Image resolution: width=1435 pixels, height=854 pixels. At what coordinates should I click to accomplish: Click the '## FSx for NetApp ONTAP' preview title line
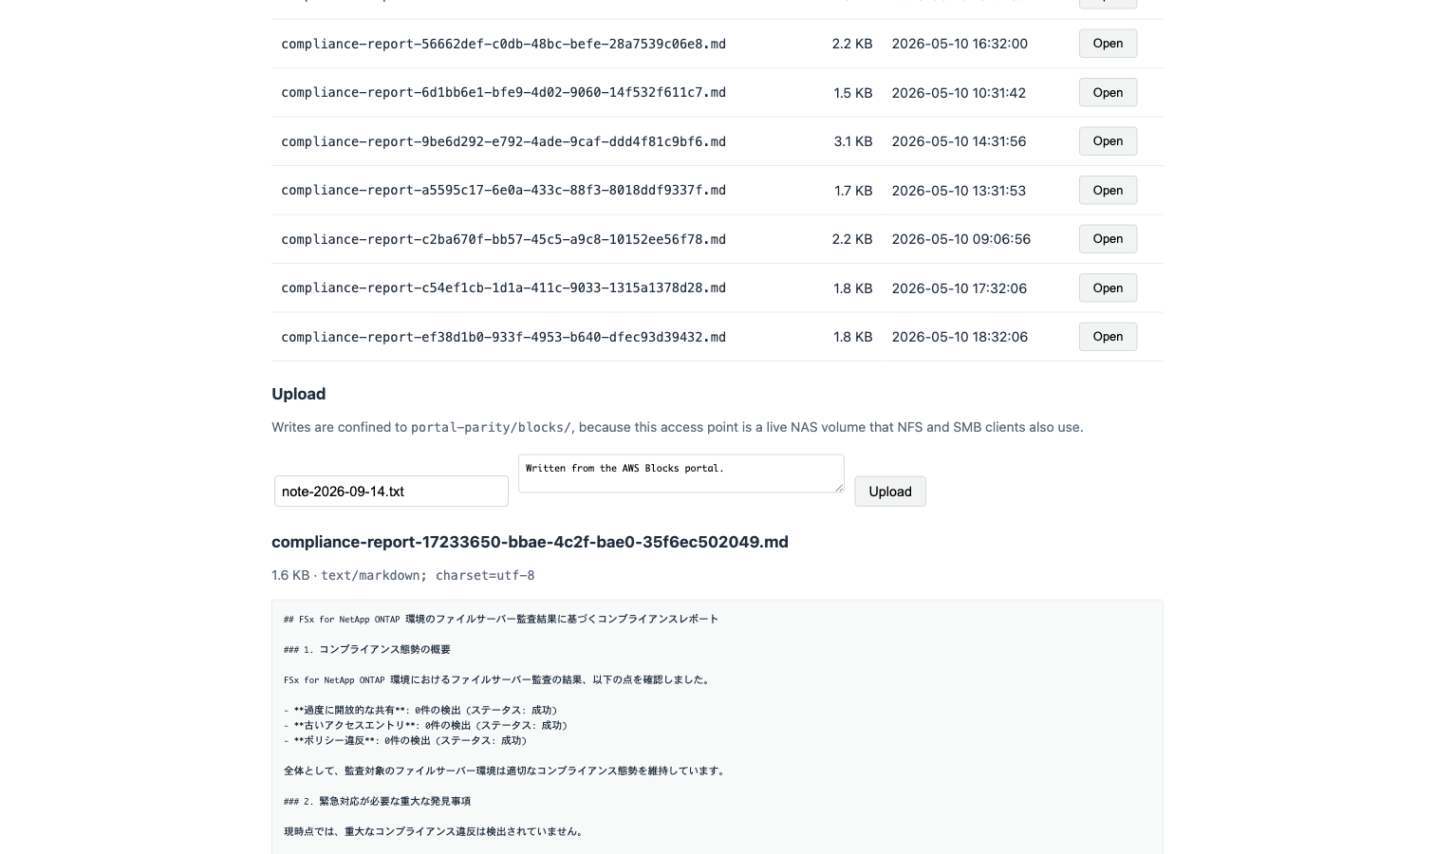(x=501, y=620)
